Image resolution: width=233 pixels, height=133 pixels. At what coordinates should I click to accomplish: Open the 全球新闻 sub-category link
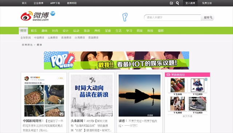(x=25, y=38)
